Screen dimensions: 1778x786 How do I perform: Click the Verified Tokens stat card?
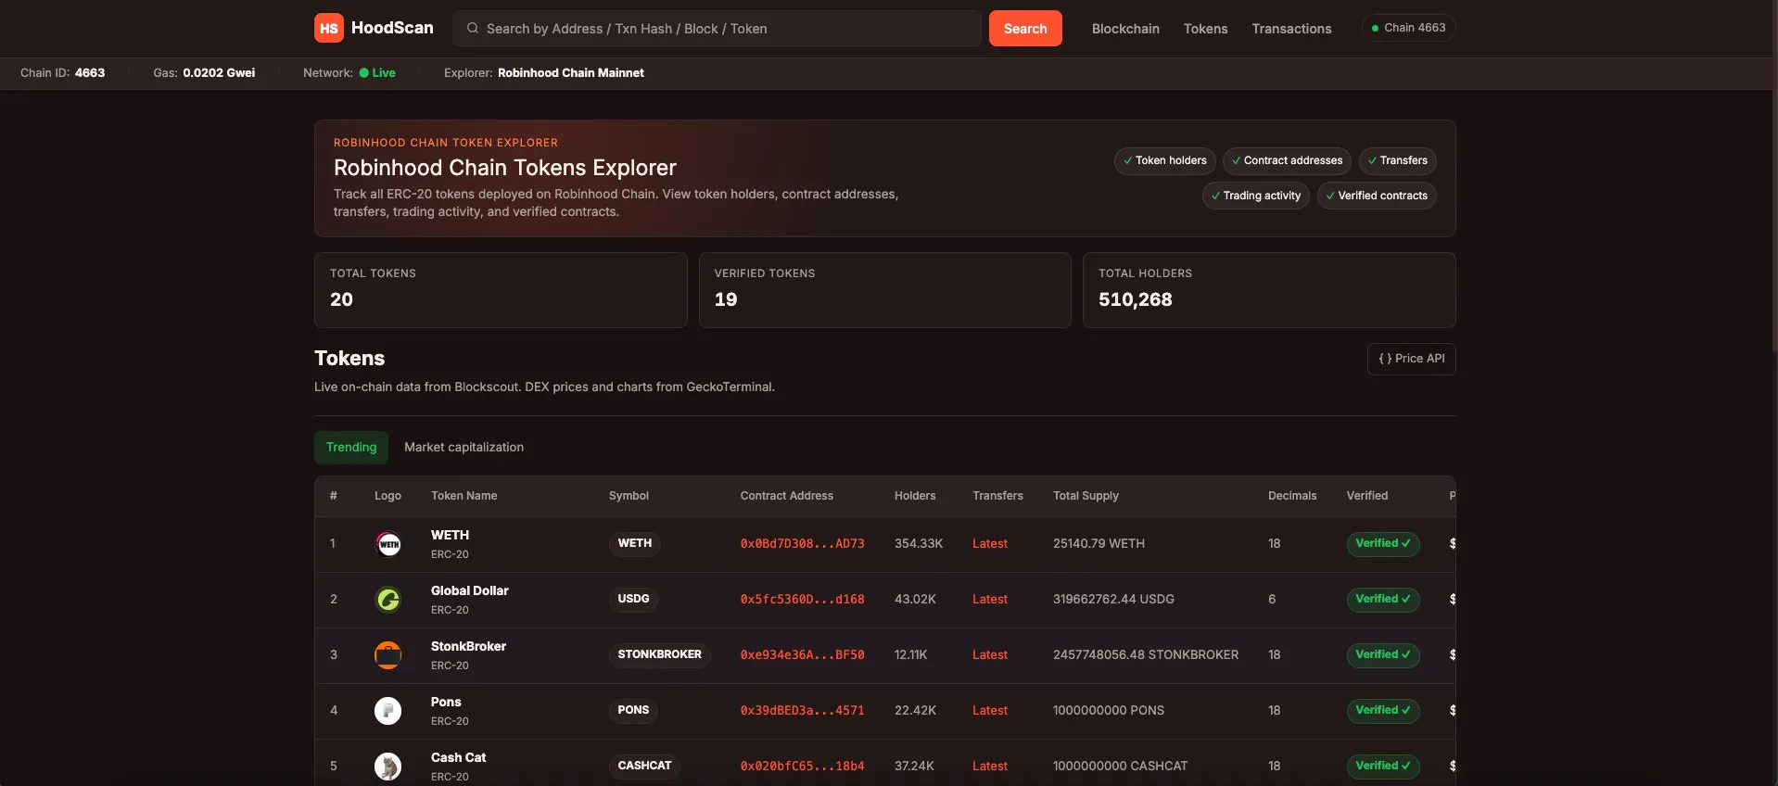(x=884, y=290)
